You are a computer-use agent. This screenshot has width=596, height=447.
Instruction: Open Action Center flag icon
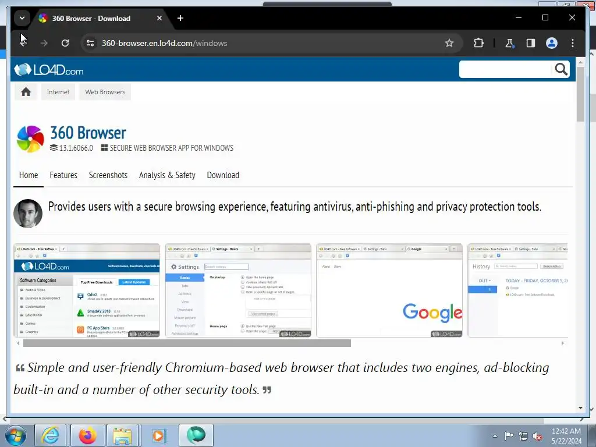[509, 436]
